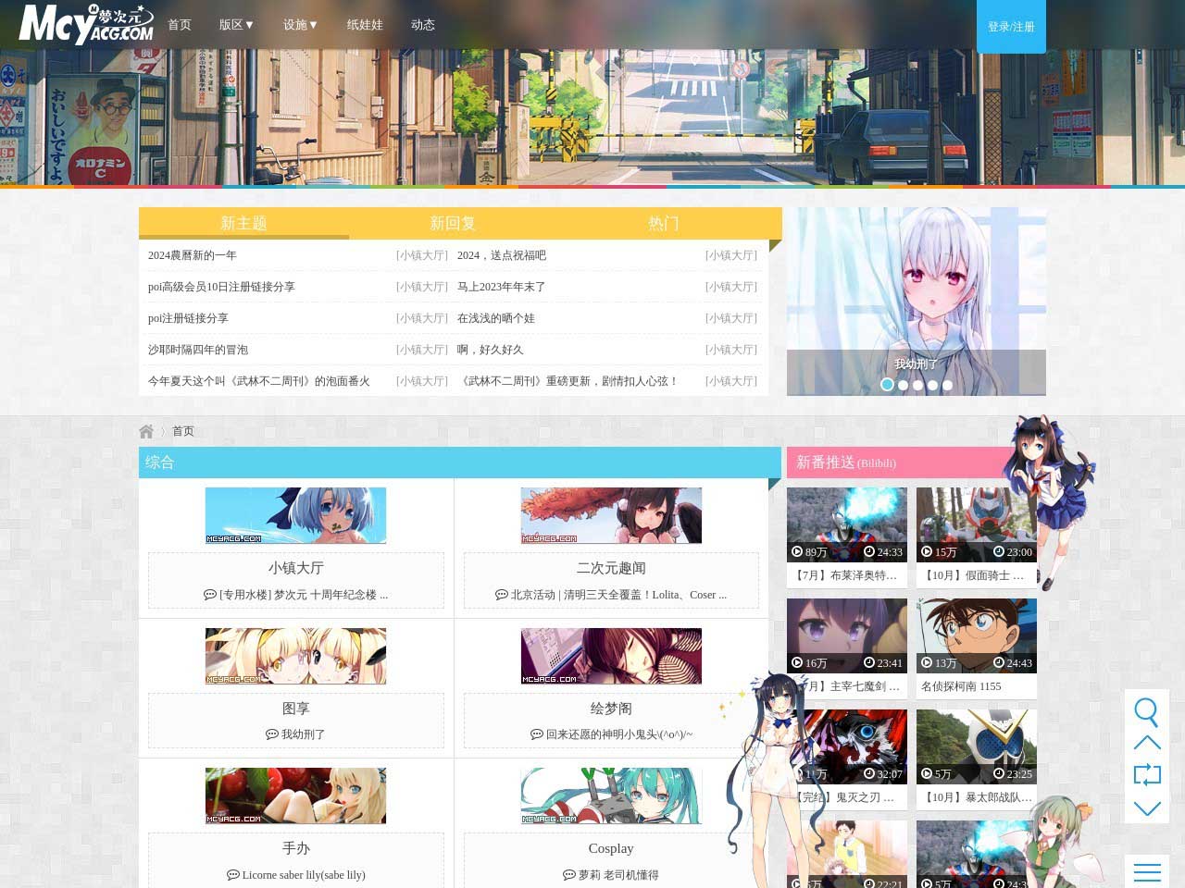Open the 小镇大厅 forum banner image
Viewport: 1185px width, 888px height.
tap(295, 515)
